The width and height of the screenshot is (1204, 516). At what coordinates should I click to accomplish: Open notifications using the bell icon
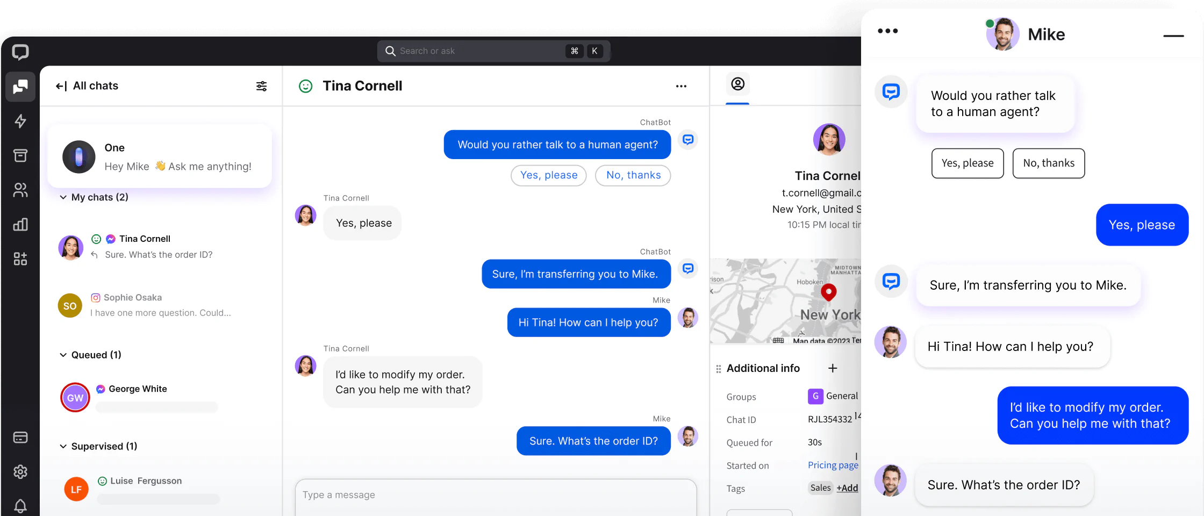(x=20, y=506)
